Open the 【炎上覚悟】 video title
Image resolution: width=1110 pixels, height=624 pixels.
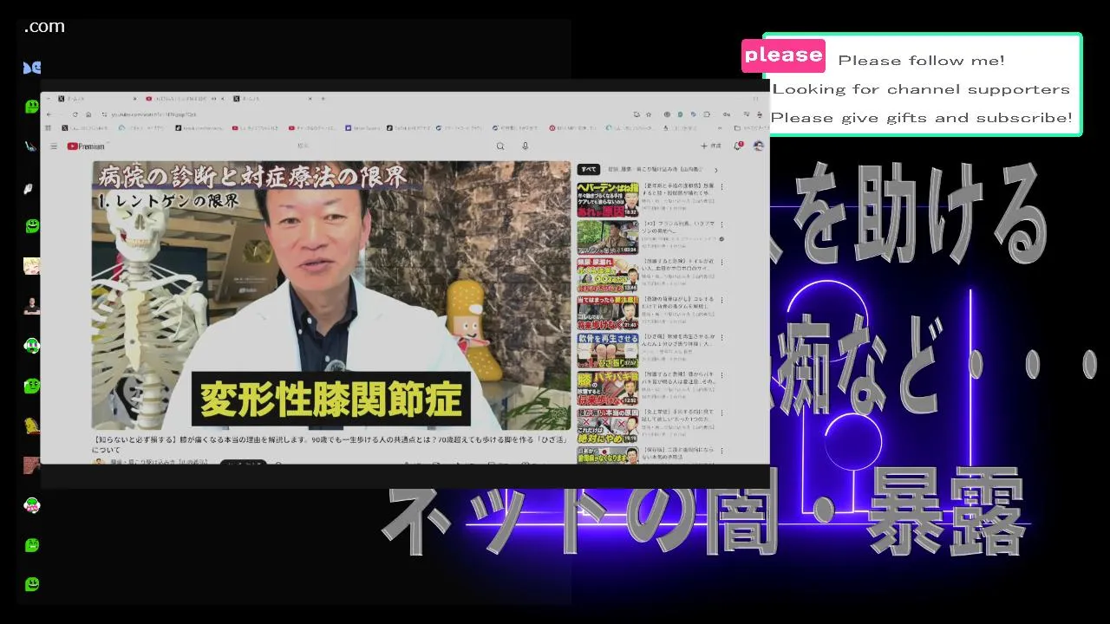pyautogui.click(x=679, y=415)
